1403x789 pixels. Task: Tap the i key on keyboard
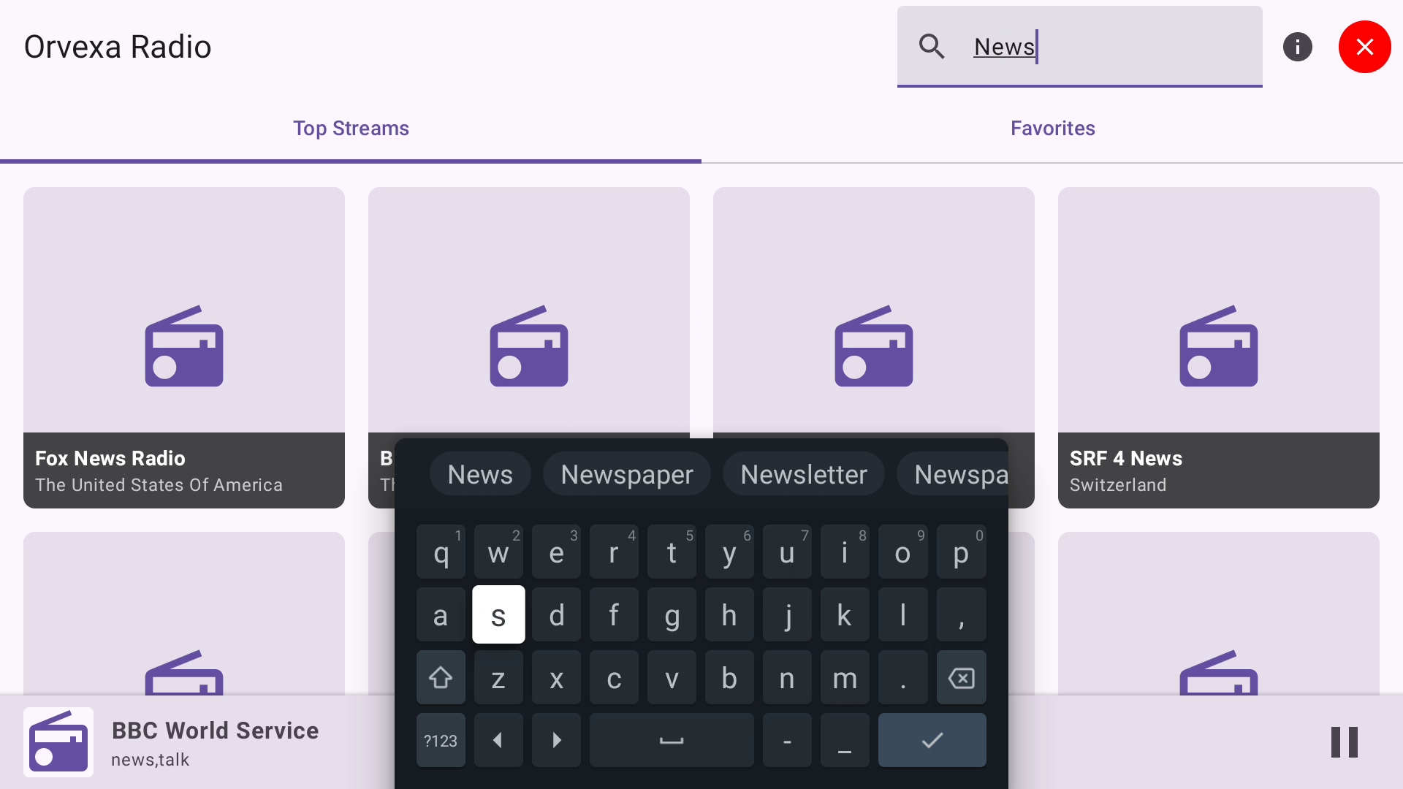845,552
